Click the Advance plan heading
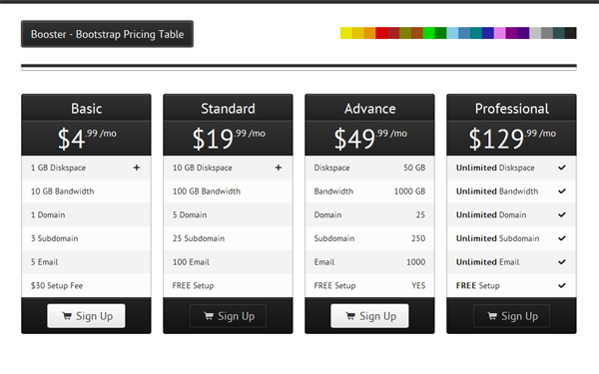 (x=369, y=109)
